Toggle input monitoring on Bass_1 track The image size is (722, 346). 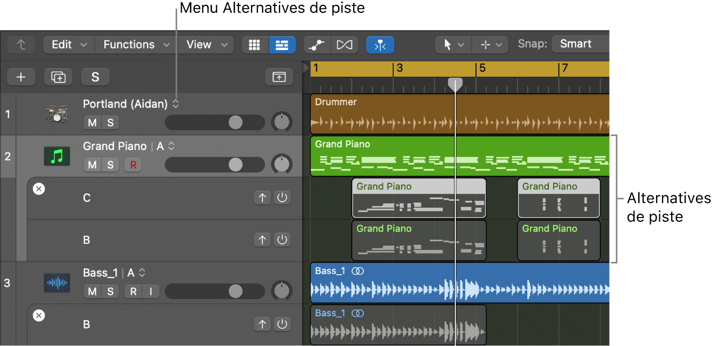pos(151,291)
